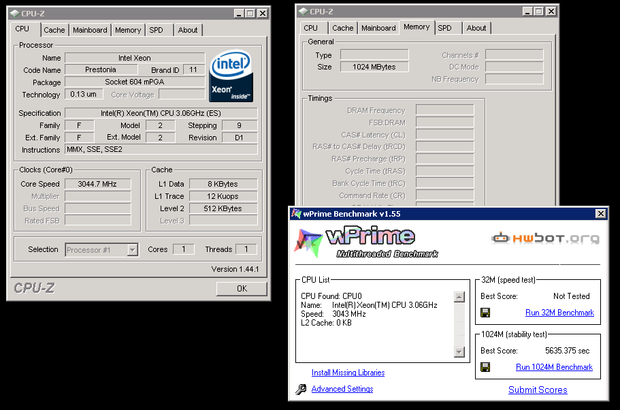Close the left CPU-Z window
Screen dimensions: 620x410
[263, 14]
